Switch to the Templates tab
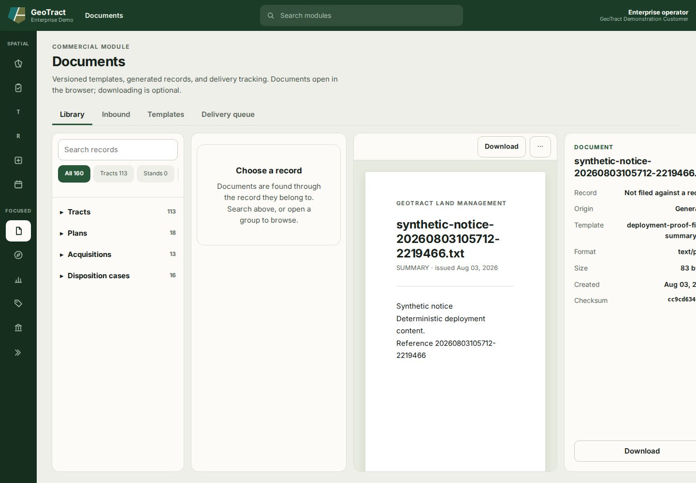Screen dimensions: 696x483 (166, 114)
